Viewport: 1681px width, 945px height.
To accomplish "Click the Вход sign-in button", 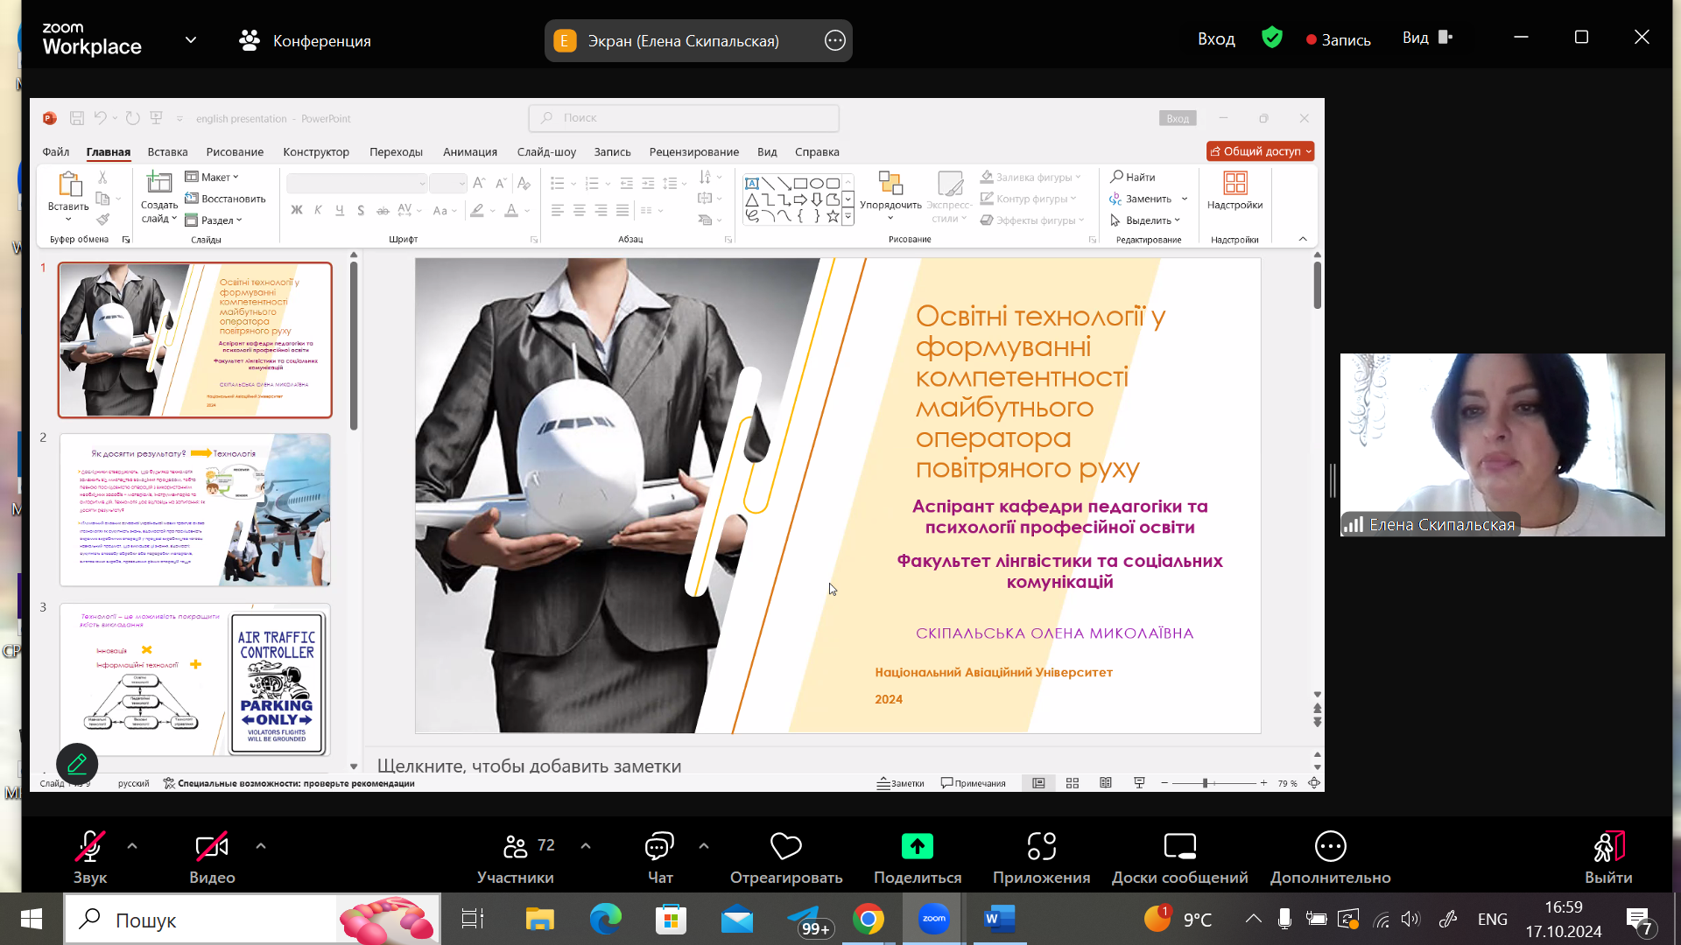I will [1216, 39].
